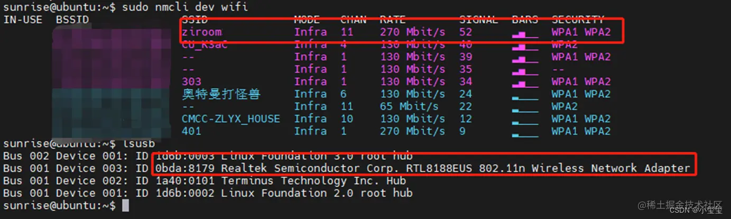Click the "sudo nmcli dev wifi" command text
The height and width of the screenshot is (219, 731).
tap(184, 7)
